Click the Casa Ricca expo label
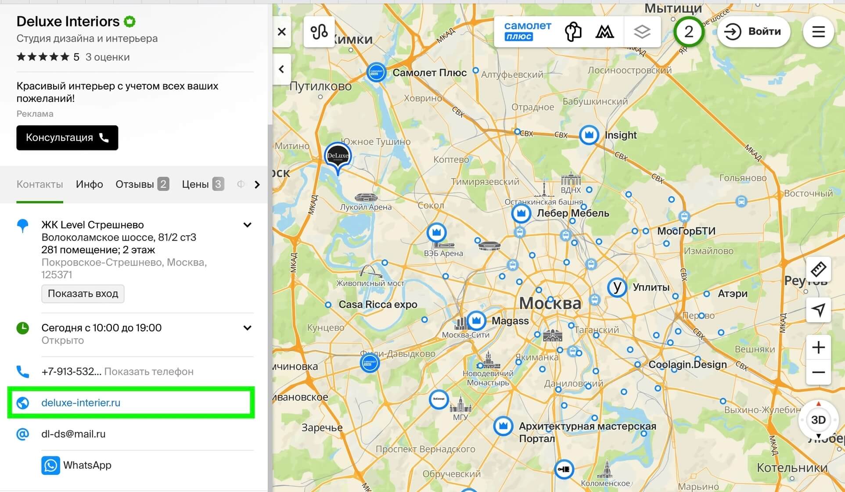 pyautogui.click(x=378, y=305)
